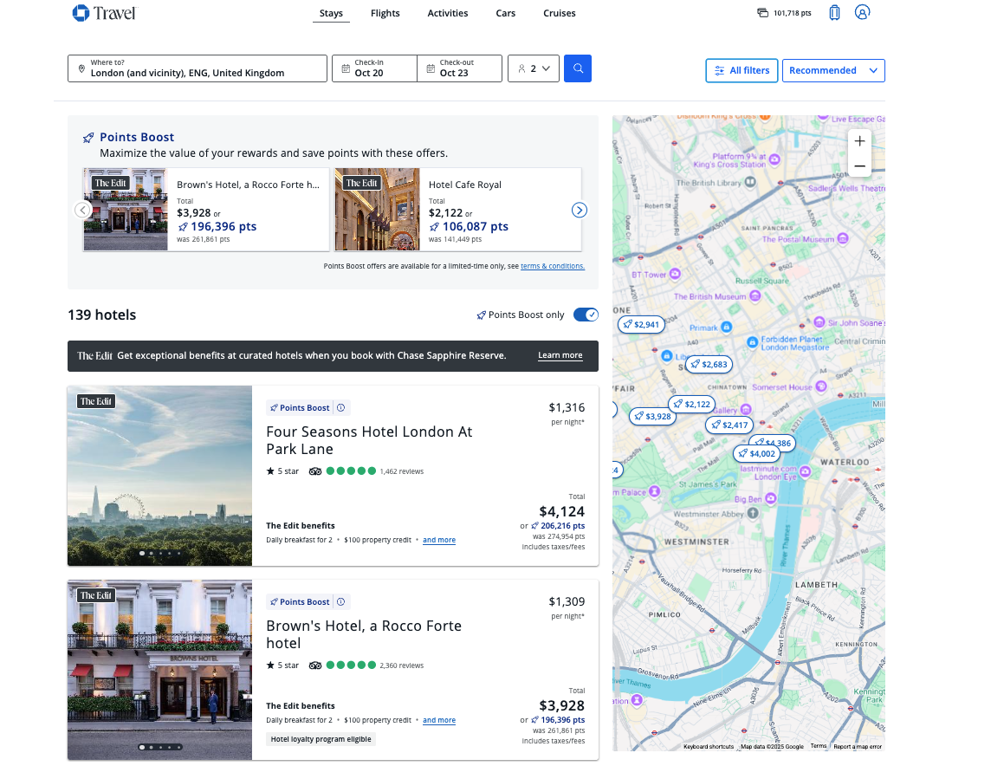Open the trips luggage icon
991x766 pixels.
point(834,13)
